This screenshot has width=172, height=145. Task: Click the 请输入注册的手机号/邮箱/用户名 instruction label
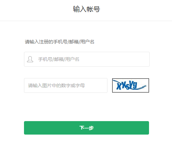tap(59, 42)
